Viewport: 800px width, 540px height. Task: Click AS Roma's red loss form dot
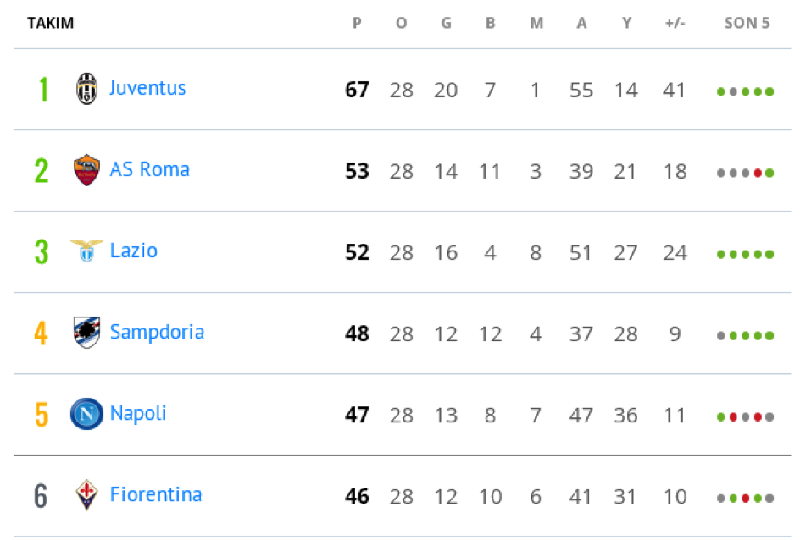(758, 174)
